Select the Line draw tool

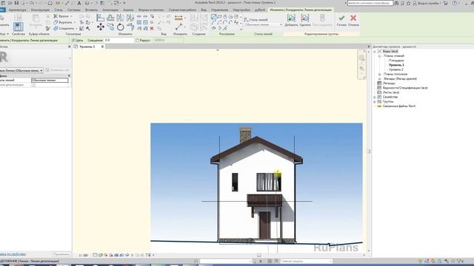point(214,16)
